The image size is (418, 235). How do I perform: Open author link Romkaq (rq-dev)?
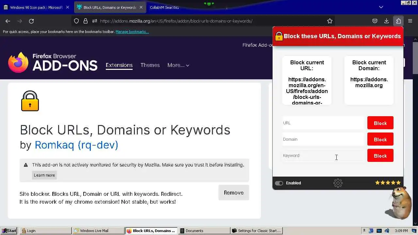(x=76, y=145)
